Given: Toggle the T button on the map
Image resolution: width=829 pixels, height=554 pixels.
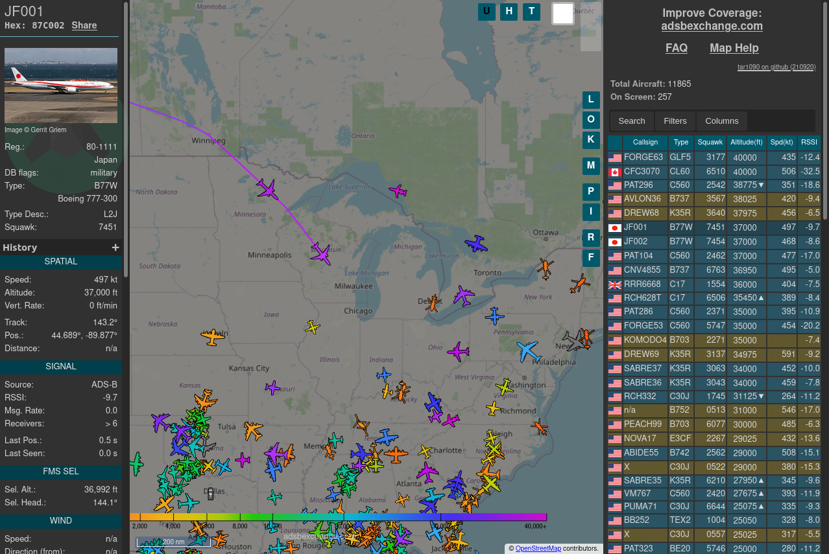Looking at the screenshot, I should coord(531,11).
